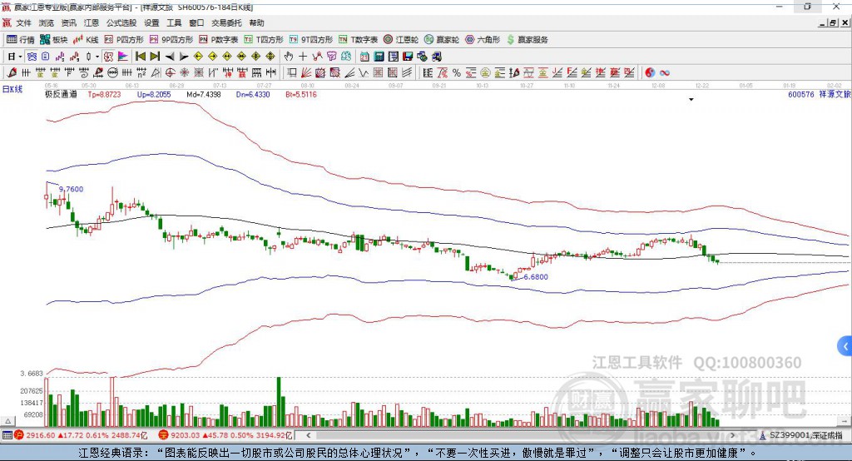
Task: Jump to first bar with skip-start icon
Action: pyautogui.click(x=140, y=57)
